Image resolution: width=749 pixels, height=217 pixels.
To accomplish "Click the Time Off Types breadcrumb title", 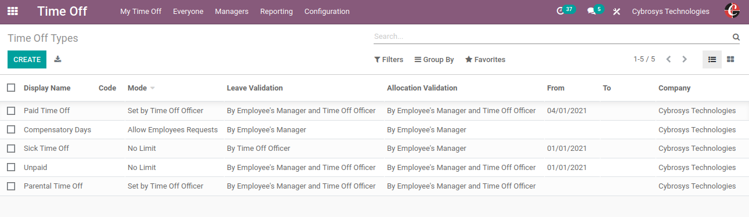I will [x=43, y=38].
